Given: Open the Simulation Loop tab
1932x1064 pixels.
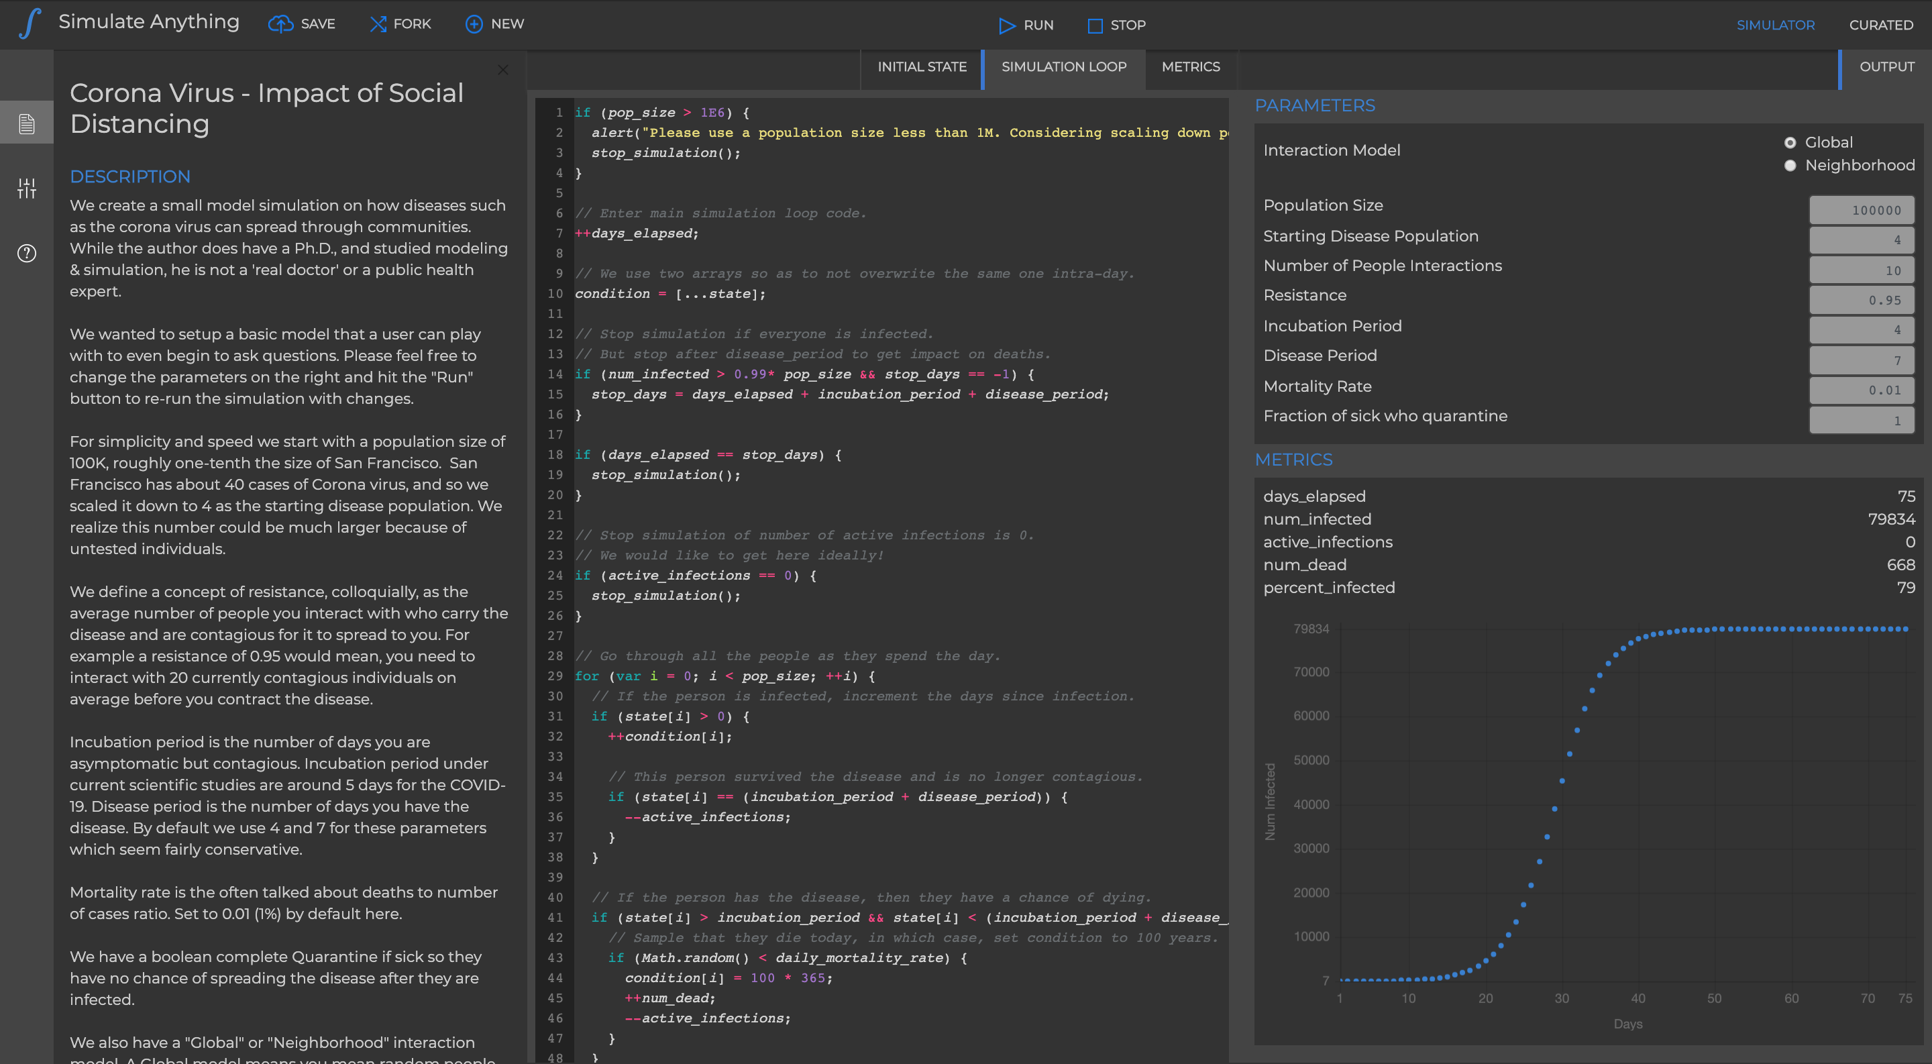Looking at the screenshot, I should tap(1063, 66).
